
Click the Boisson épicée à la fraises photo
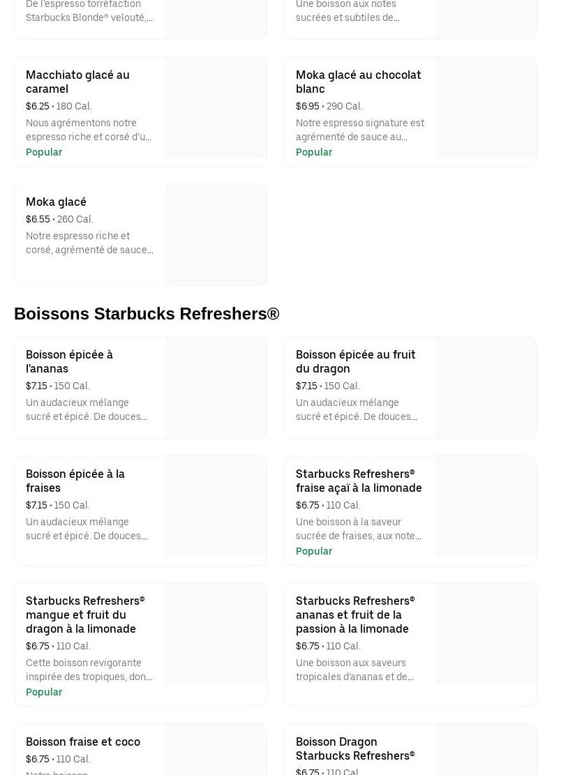pyautogui.click(x=216, y=507)
